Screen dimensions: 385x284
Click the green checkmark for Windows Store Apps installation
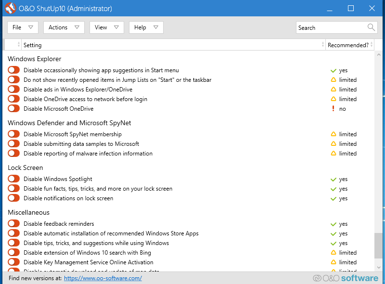click(x=333, y=233)
